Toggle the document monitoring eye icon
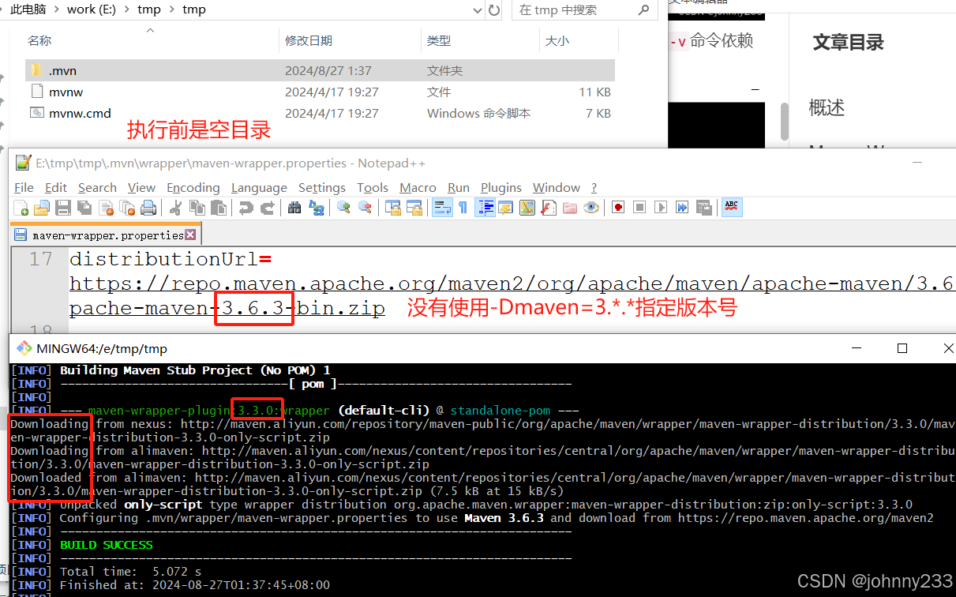Image resolution: width=956 pixels, height=597 pixels. point(590,207)
